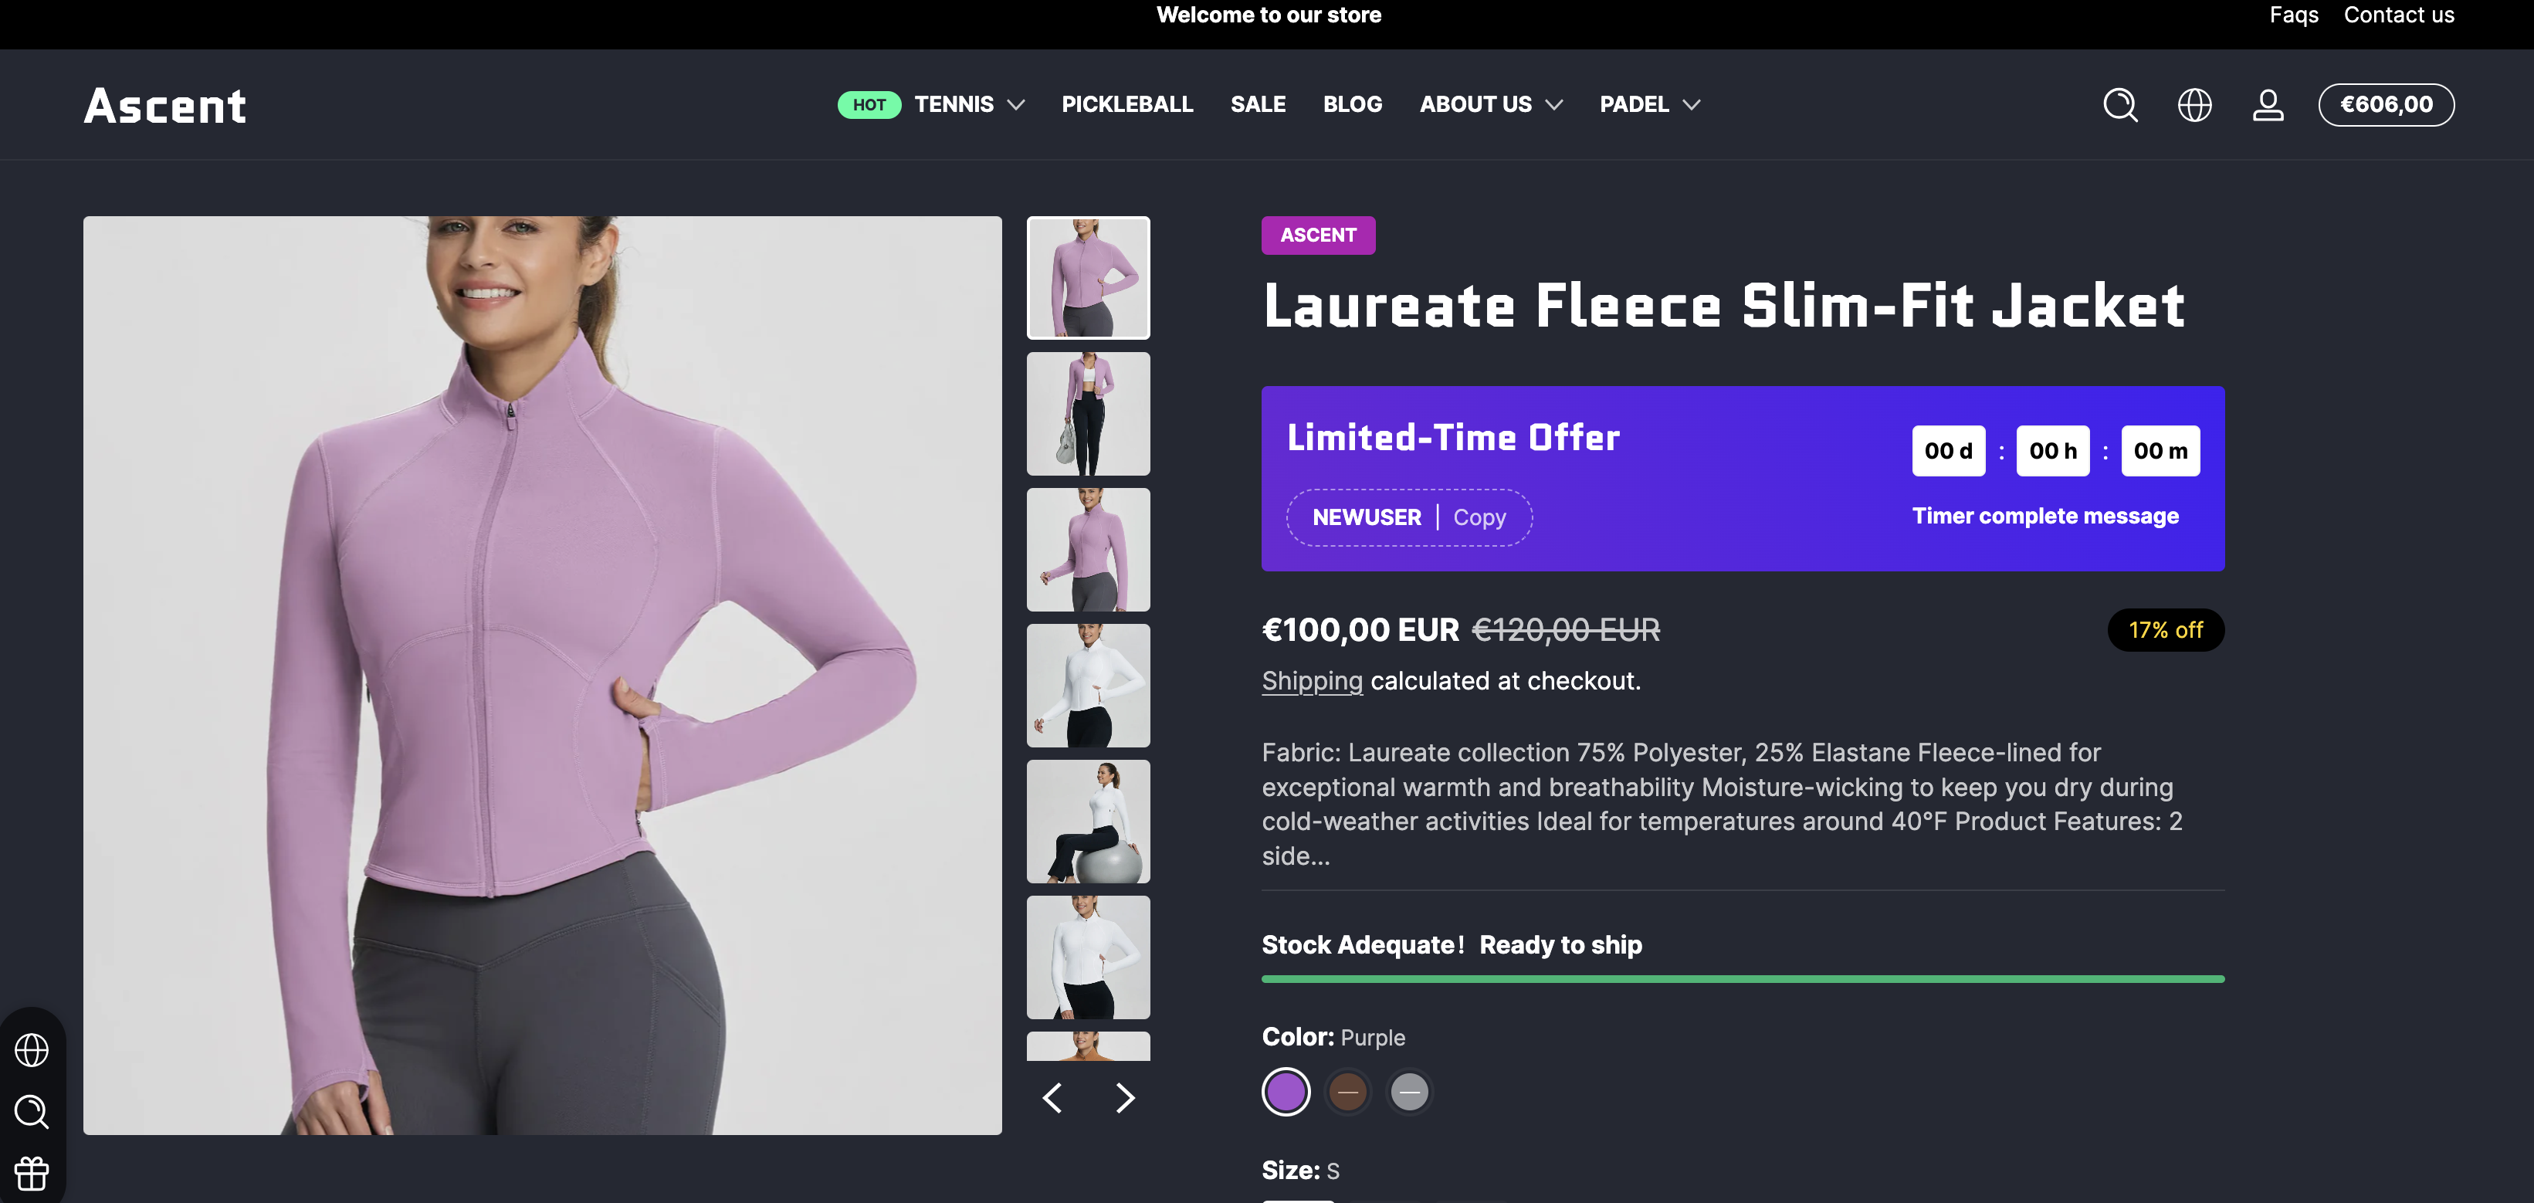
Task: Select the Purple color swatch
Action: [1286, 1092]
